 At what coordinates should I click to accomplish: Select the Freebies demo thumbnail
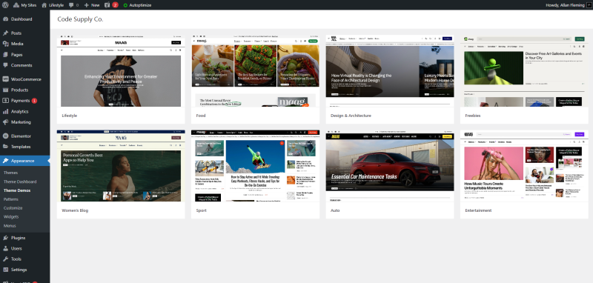coord(524,71)
